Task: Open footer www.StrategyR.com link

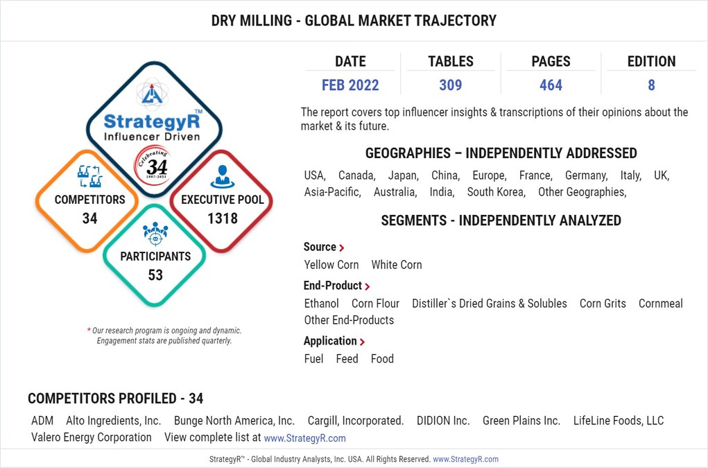Action: pos(465,459)
